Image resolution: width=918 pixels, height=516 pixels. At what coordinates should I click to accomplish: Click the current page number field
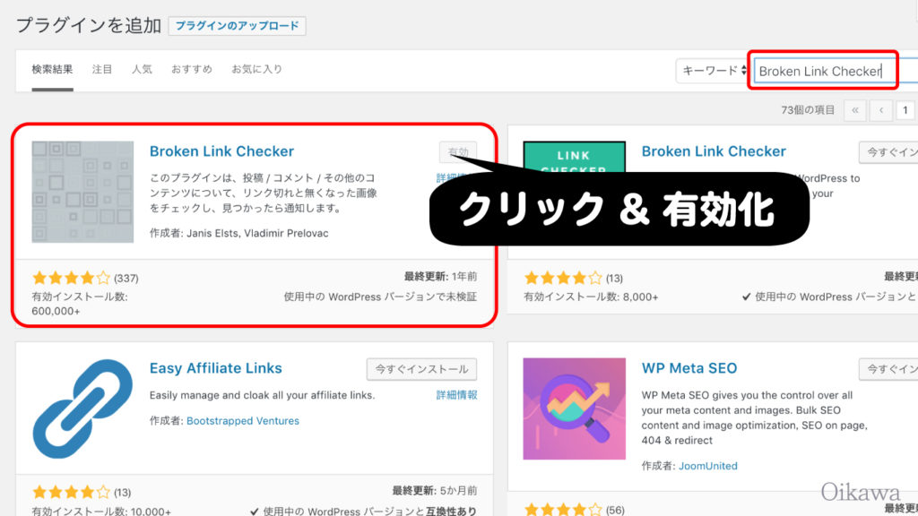click(905, 110)
